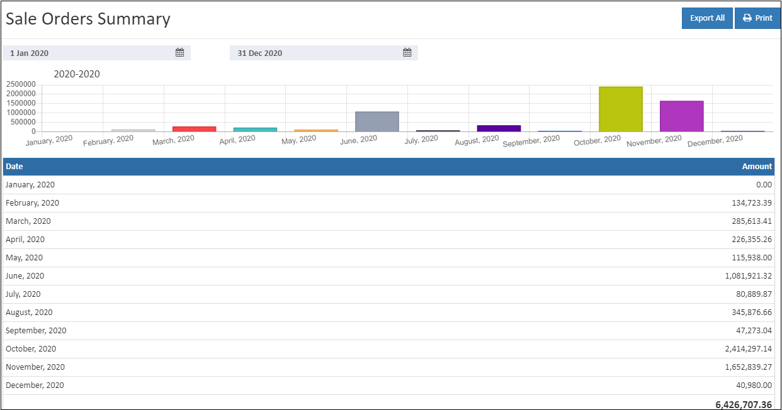Select the May, 2020 table row
782x410 pixels.
coord(388,258)
